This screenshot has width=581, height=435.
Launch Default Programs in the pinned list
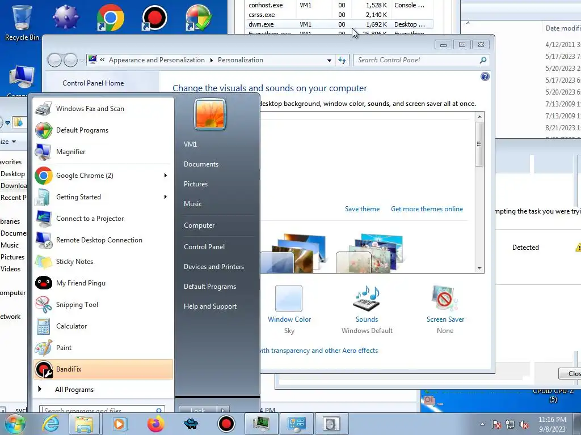[103, 130]
